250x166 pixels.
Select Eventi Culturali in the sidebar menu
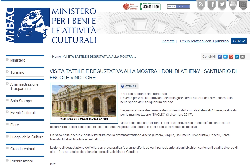[x=23, y=113]
